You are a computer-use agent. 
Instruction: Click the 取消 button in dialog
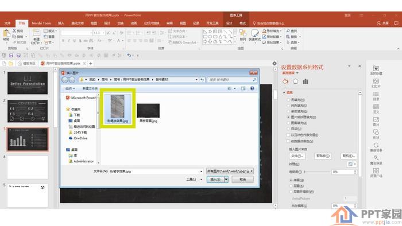click(242, 180)
